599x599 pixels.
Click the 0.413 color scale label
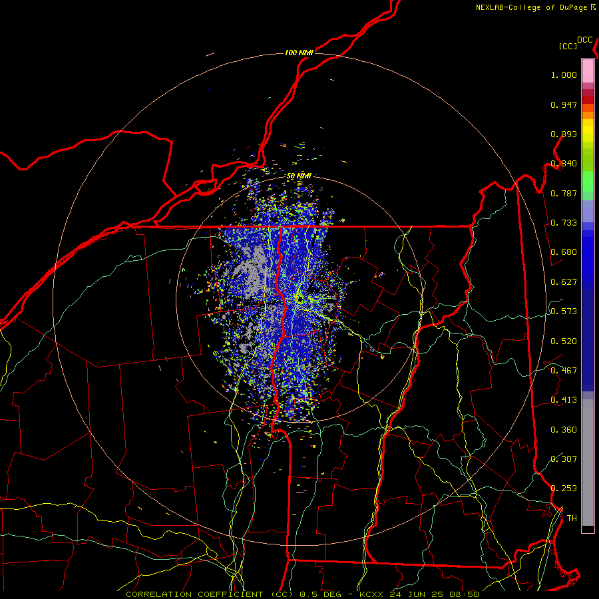pos(564,400)
